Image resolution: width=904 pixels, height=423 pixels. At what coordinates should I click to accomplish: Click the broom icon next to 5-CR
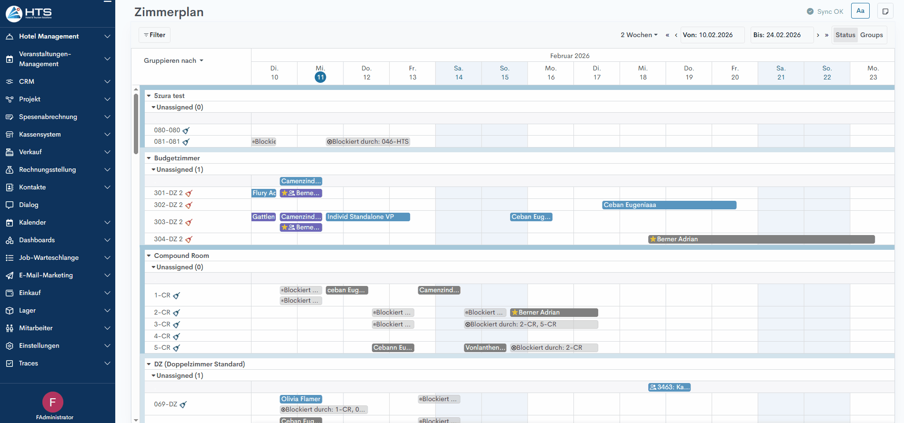click(176, 348)
